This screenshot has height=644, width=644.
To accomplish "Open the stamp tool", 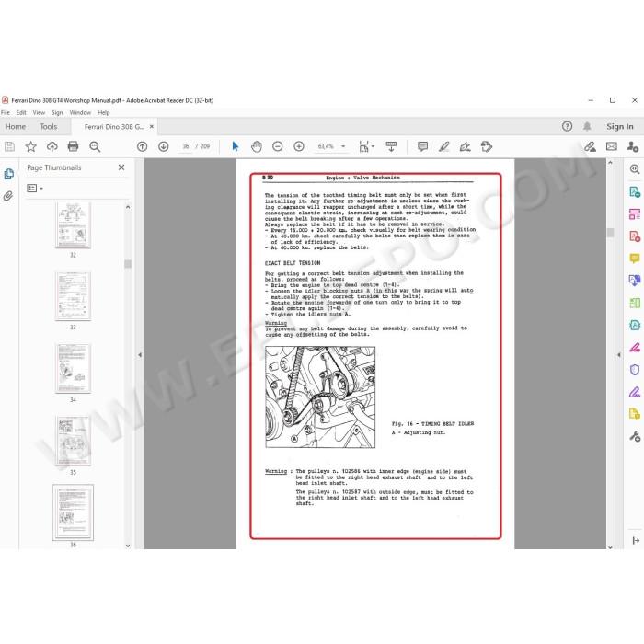I will point(487,146).
